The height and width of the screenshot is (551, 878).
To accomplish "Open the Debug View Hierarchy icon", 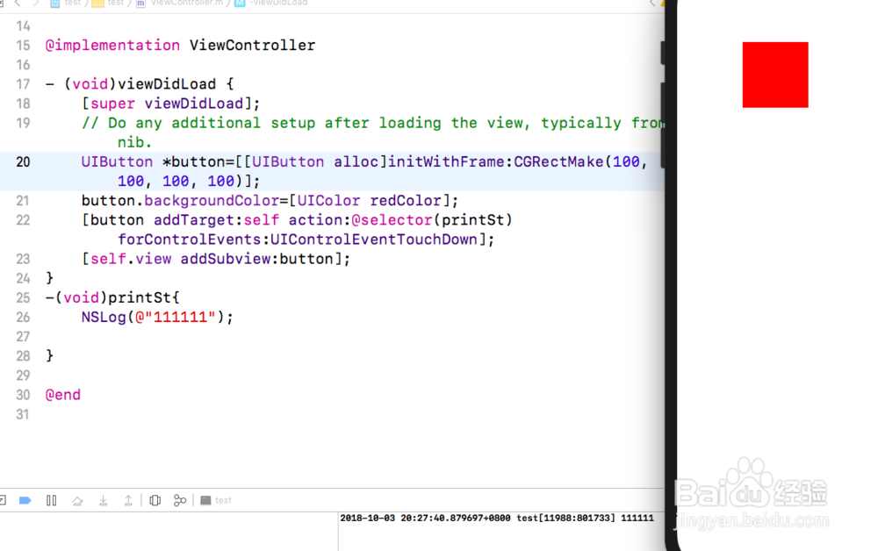I will 155,500.
